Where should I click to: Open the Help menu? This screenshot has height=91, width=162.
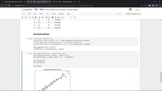(68, 14)
